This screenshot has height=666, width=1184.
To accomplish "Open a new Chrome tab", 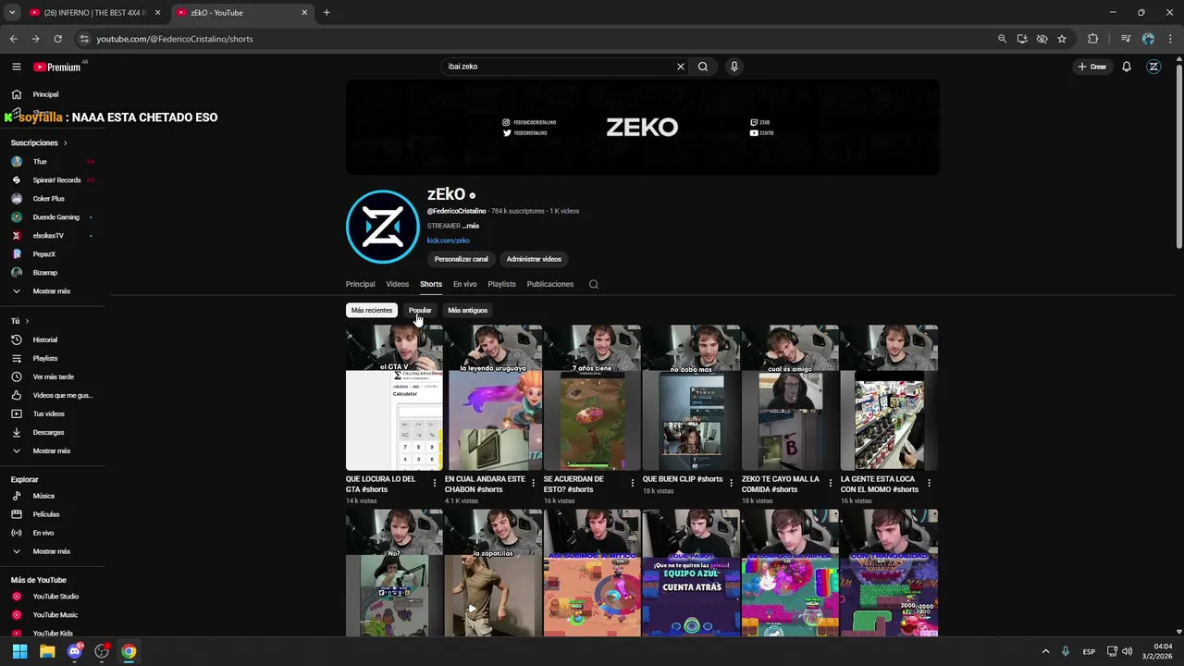I will (327, 13).
